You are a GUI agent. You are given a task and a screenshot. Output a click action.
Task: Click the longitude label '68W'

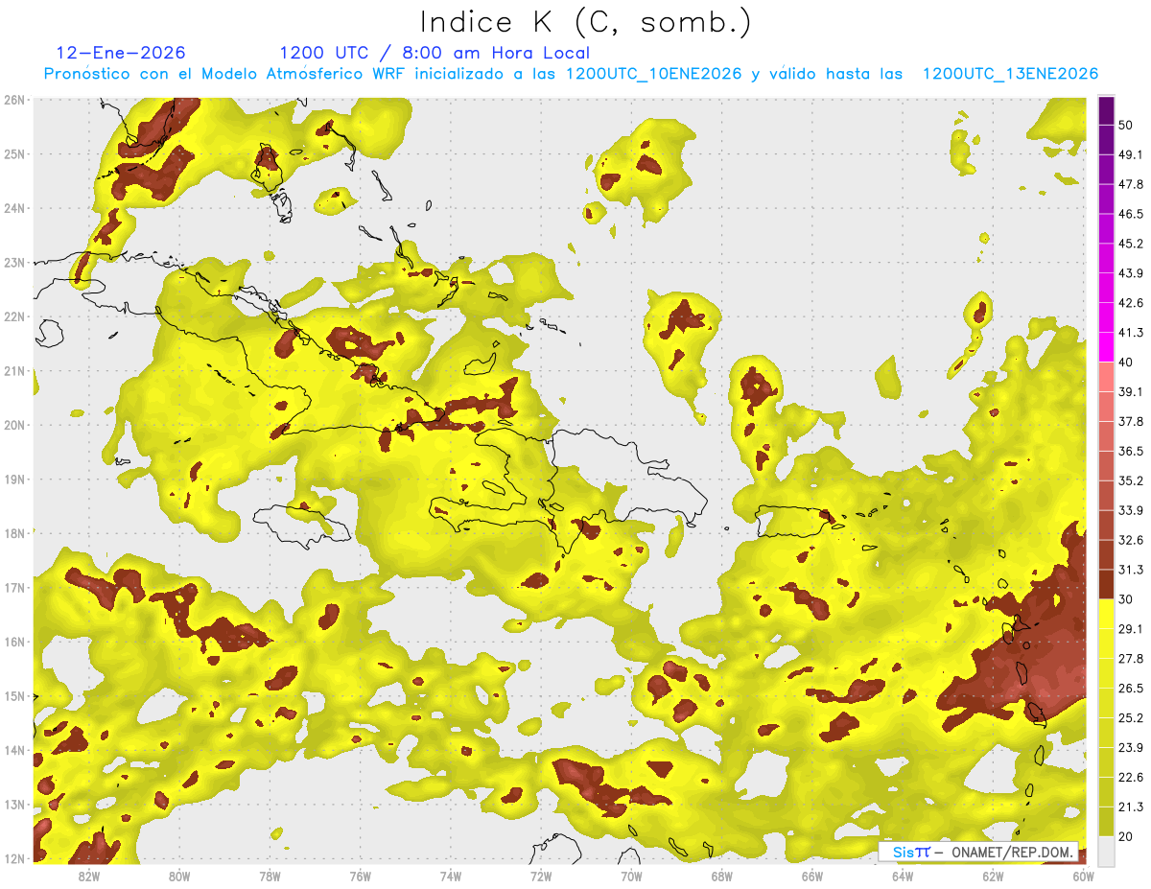pos(721,876)
